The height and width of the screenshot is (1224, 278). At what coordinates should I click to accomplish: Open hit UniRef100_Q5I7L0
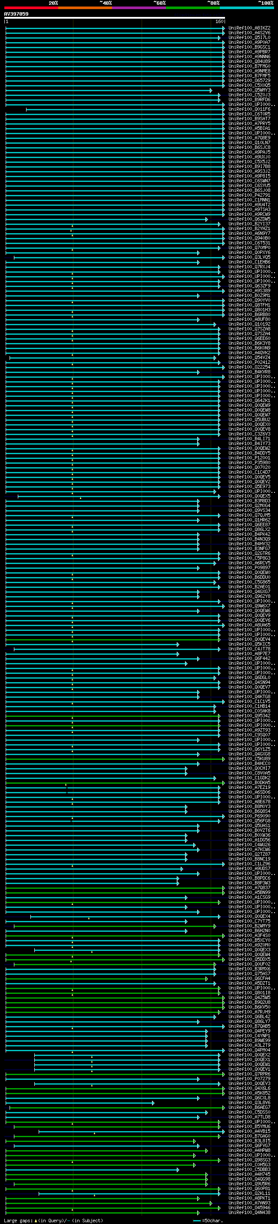coord(249,37)
